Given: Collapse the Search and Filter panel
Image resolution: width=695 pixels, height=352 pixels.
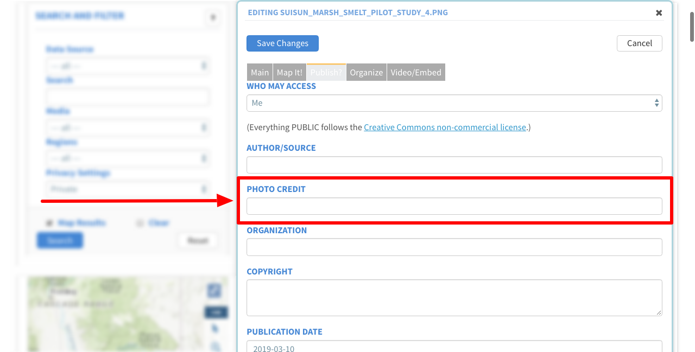Looking at the screenshot, I should tap(213, 18).
